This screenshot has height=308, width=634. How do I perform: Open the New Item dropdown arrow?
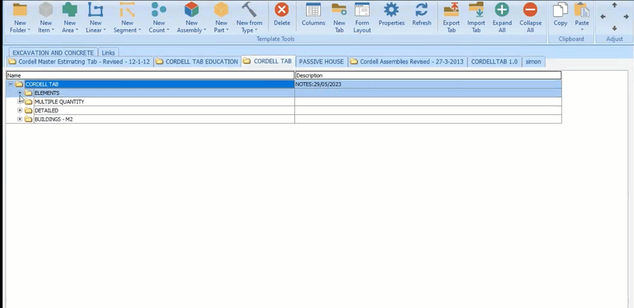(53, 30)
